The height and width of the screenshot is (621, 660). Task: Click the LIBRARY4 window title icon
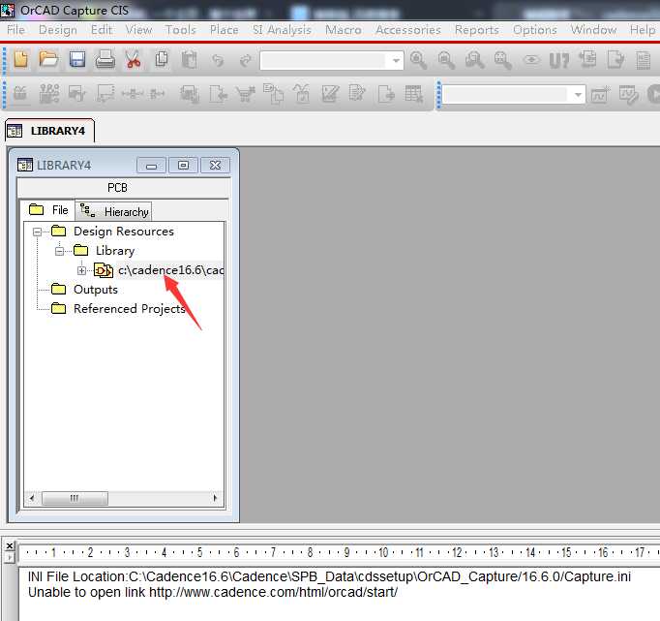[25, 165]
